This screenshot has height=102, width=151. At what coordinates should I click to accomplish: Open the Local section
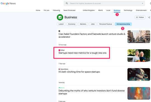pyautogui.click(x=108, y=10)
